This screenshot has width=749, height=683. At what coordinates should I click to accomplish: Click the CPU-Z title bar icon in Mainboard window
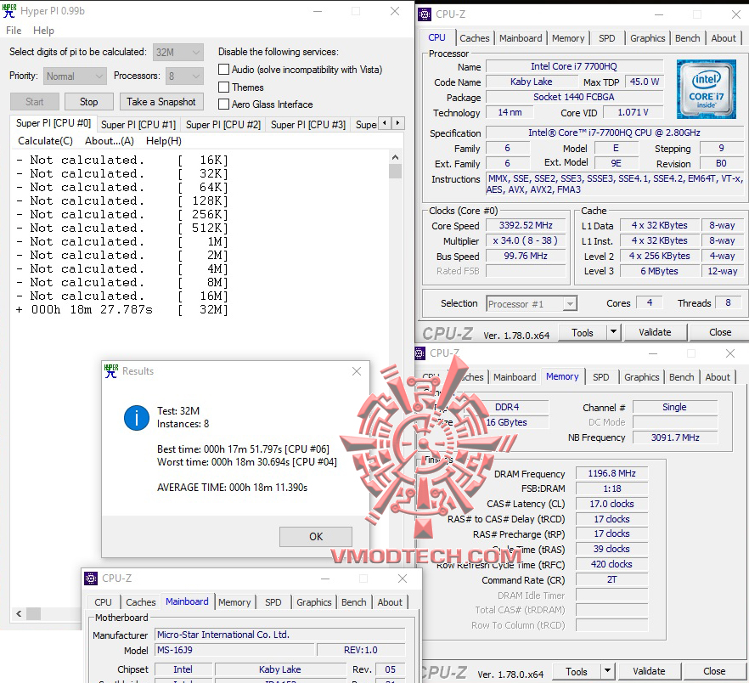tap(91, 579)
